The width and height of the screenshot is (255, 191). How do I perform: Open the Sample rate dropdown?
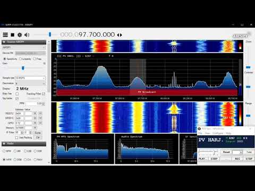30,78
